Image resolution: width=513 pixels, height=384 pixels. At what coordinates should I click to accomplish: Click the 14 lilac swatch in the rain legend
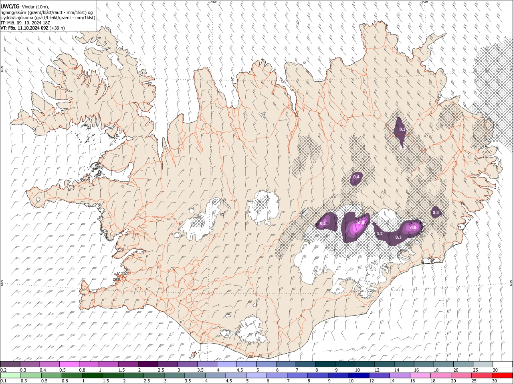click(x=400, y=375)
